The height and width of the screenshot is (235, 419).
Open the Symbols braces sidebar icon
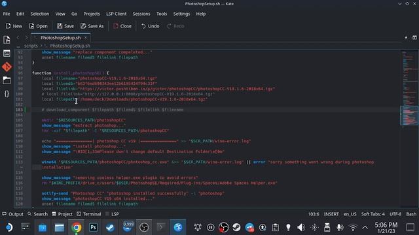click(x=7, y=93)
